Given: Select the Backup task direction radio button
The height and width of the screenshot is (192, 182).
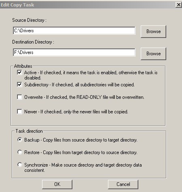Looking at the screenshot, I should 20,140.
